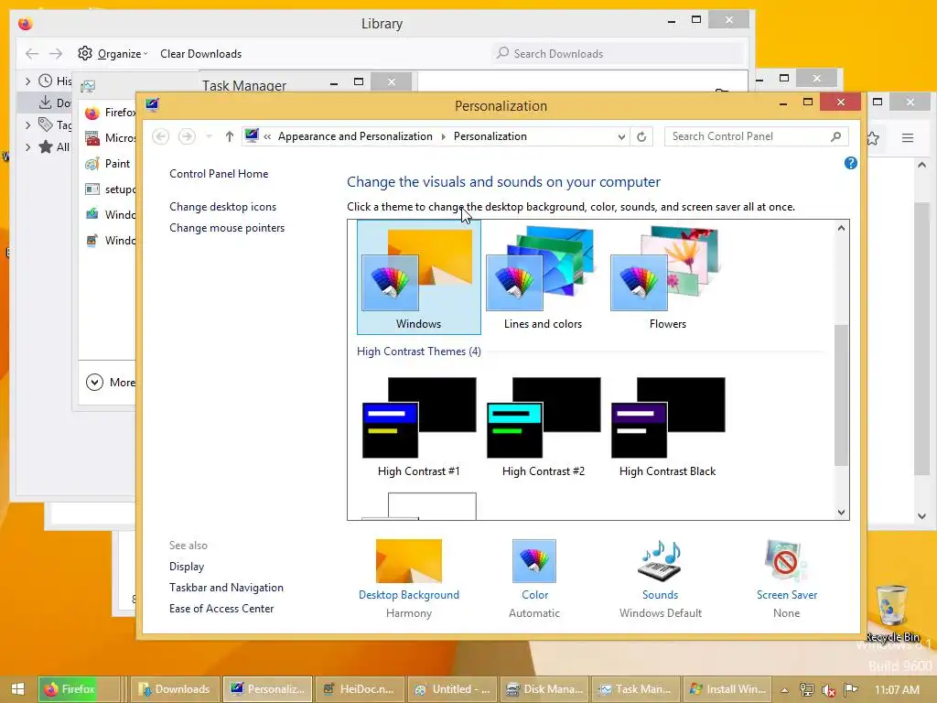Open the Organize menu in Library window
937x703 pixels.
[113, 54]
